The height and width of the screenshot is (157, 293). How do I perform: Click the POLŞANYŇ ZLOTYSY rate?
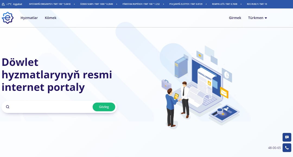(x=186, y=4)
